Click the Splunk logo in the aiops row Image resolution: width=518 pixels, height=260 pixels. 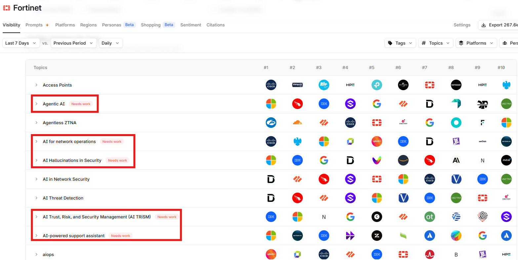click(271, 254)
